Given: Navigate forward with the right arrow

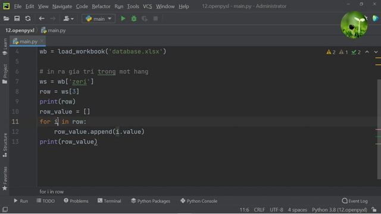Looking at the screenshot, I should [52, 18].
